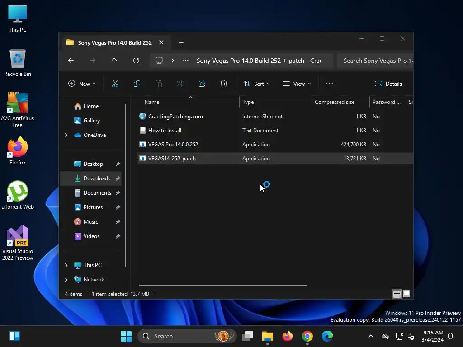
Task: Click the Delete trash can icon
Action: point(224,84)
